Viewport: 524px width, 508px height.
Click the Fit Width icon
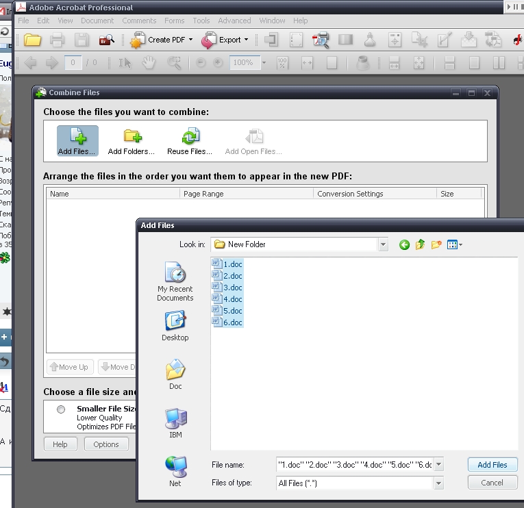(307, 62)
